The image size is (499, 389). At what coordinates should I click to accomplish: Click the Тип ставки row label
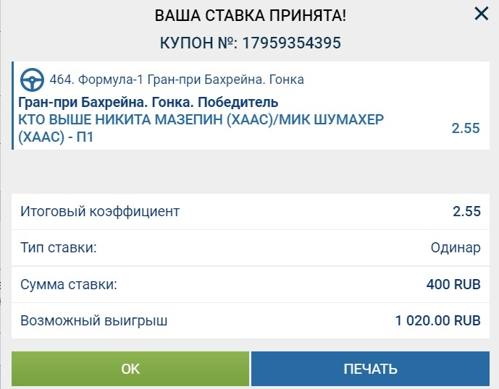tap(59, 247)
